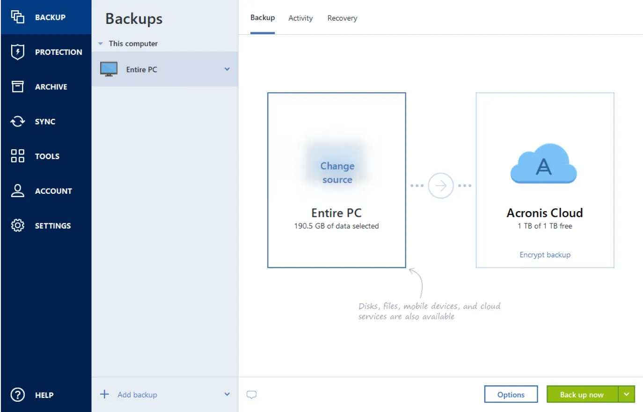Open the ACCOUNT menu label
Image resolution: width=643 pixels, height=412 pixels.
tap(53, 191)
